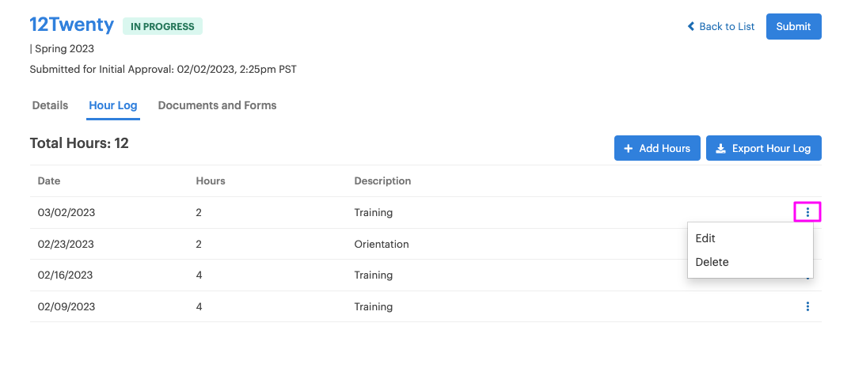851x376 pixels.
Task: Open the 12Twenty title link
Action: point(71,25)
